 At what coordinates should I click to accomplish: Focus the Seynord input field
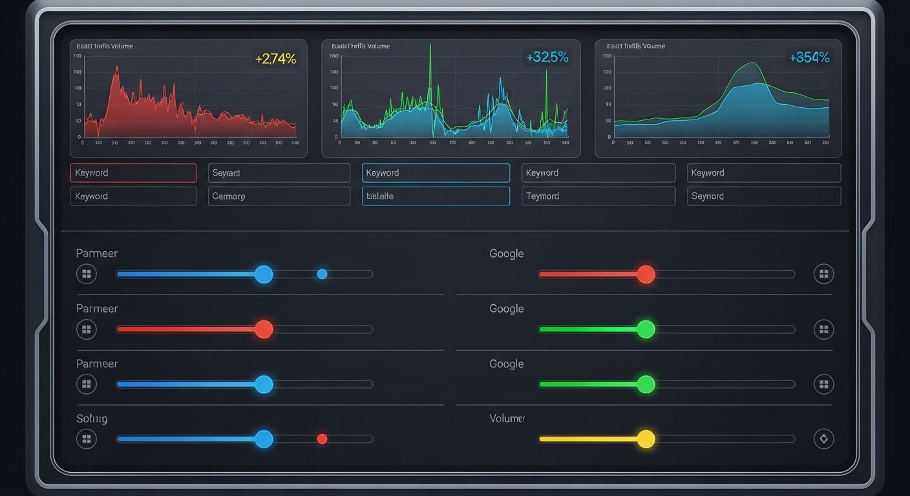[x=764, y=196]
